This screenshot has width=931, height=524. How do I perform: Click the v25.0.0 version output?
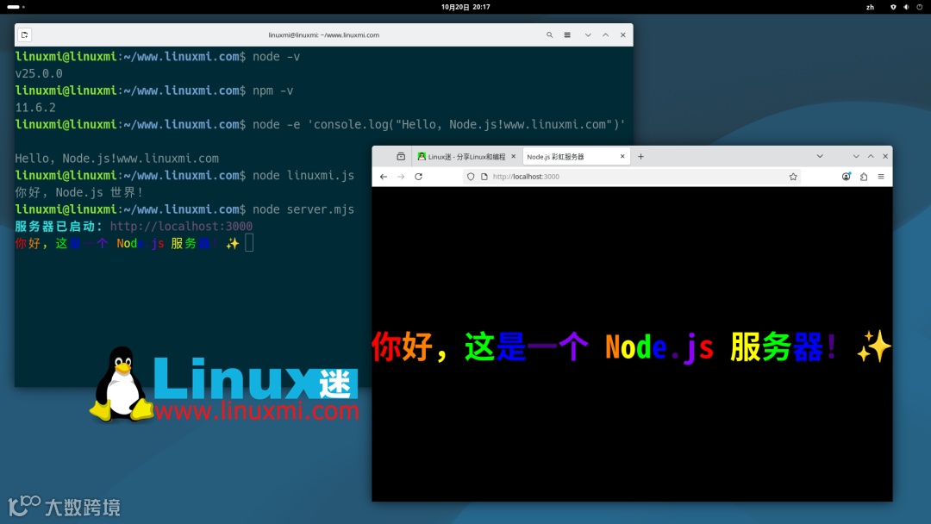pyautogui.click(x=39, y=73)
